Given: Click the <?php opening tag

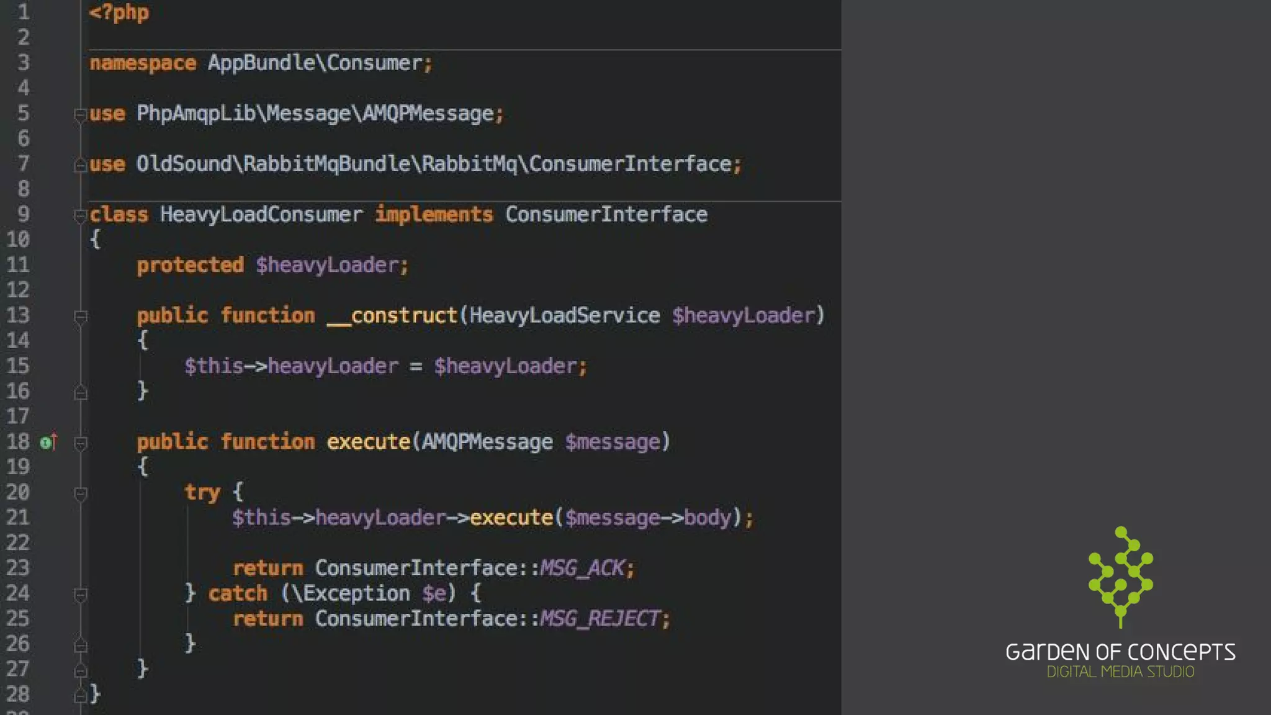Looking at the screenshot, I should click(x=119, y=13).
